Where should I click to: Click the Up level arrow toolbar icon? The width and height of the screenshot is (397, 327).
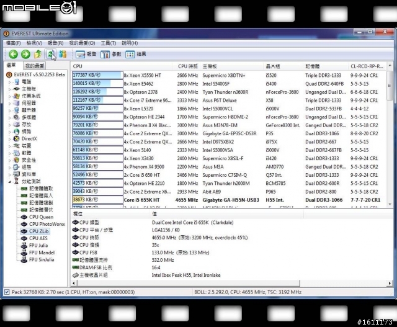(38, 54)
